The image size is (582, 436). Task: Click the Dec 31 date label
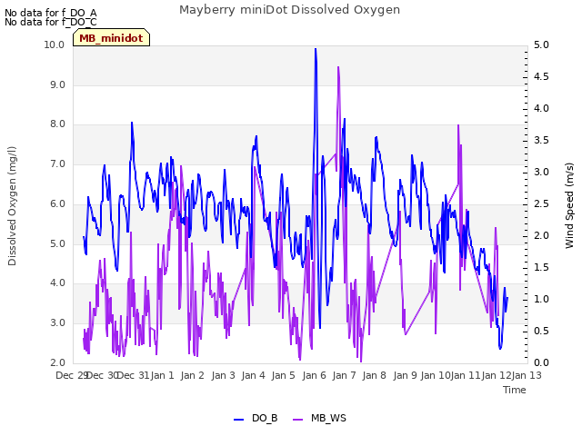pyautogui.click(x=133, y=375)
